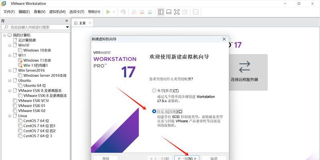
Task: Click the 取消 button in wizard
Action: click(x=214, y=158)
